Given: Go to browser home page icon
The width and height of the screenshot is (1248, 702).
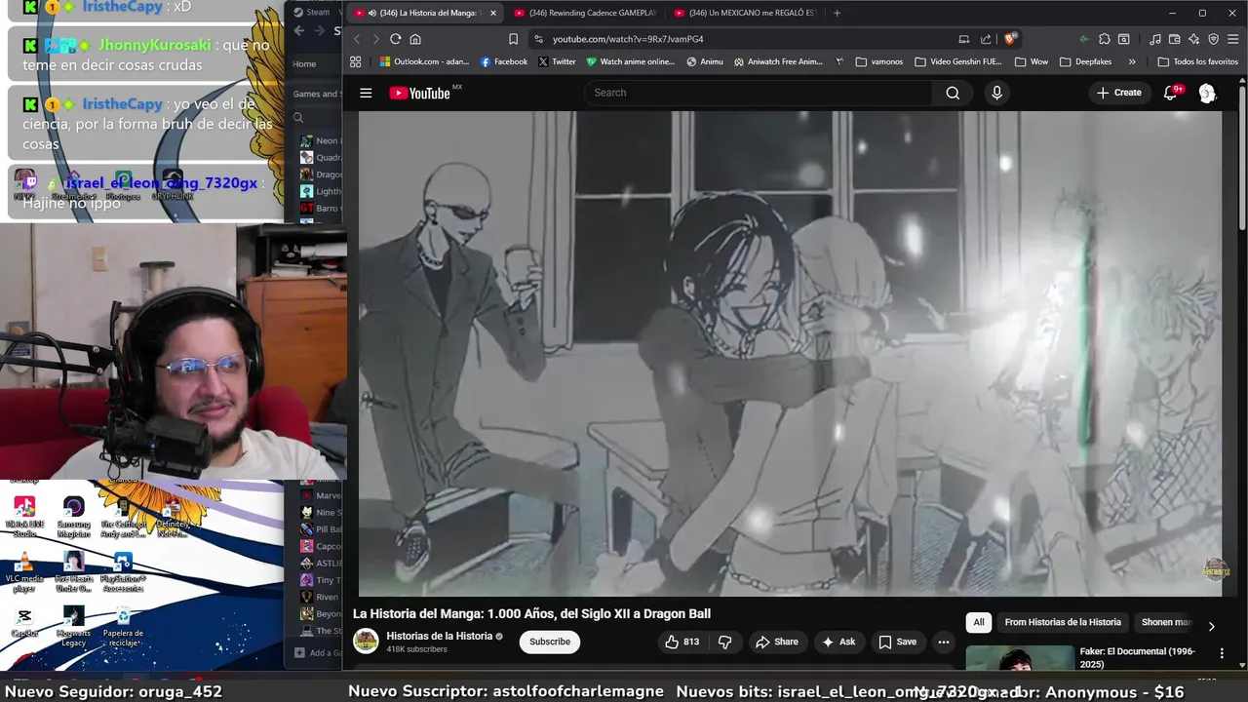Looking at the screenshot, I should 415,39.
